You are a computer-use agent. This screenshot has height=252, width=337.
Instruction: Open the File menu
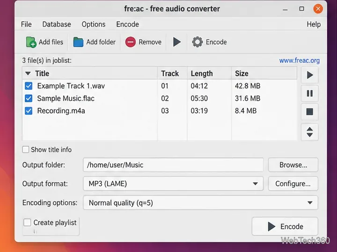[26, 24]
